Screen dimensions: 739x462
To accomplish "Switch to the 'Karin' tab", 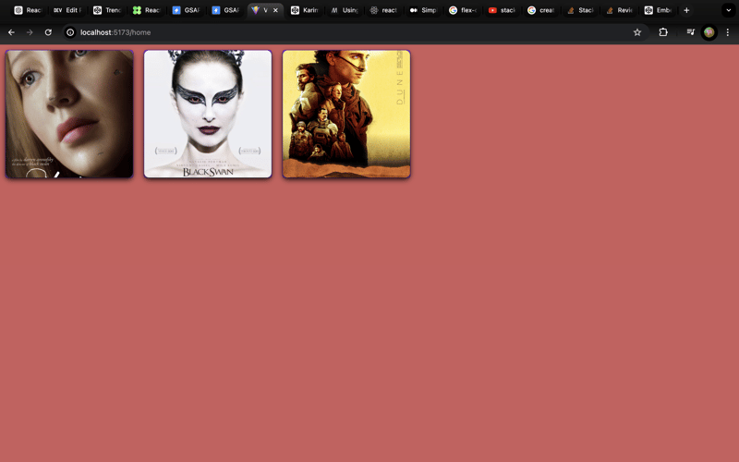I will [x=305, y=10].
